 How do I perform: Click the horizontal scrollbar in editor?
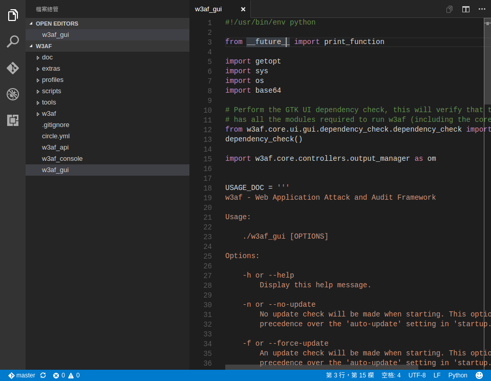point(322,367)
